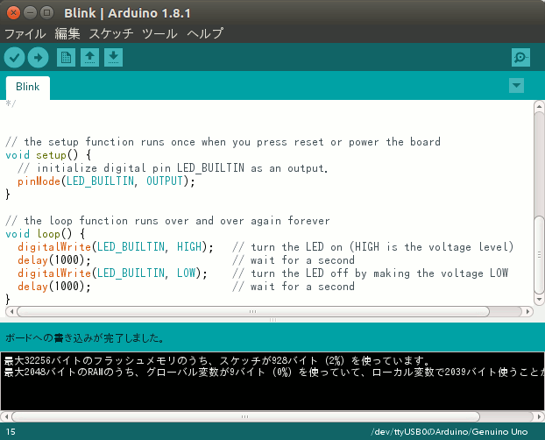The height and width of the screenshot is (440, 545).
Task: Click the comment 'the loop function runs over'
Action: pyautogui.click(x=108, y=221)
